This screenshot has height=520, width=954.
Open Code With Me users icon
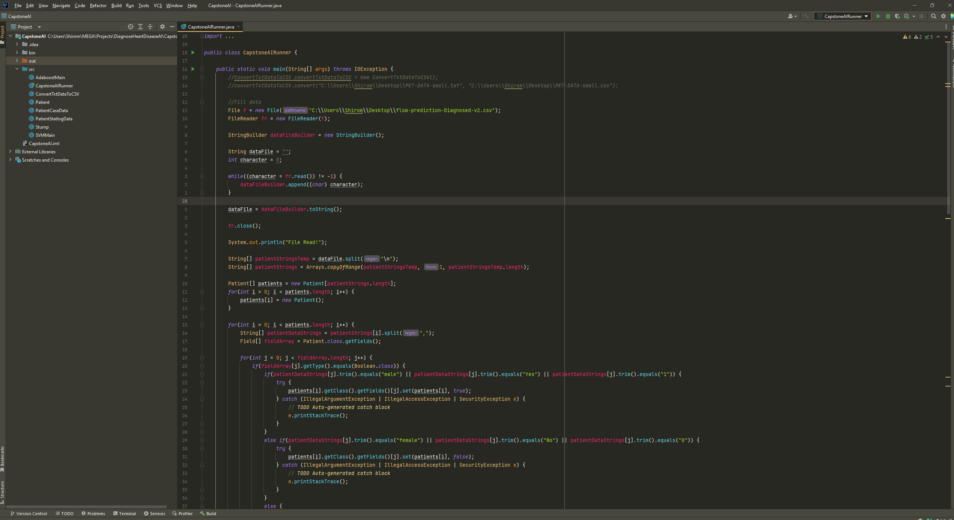(792, 16)
